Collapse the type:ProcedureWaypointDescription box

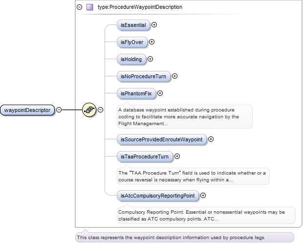pyautogui.click(x=80, y=7)
